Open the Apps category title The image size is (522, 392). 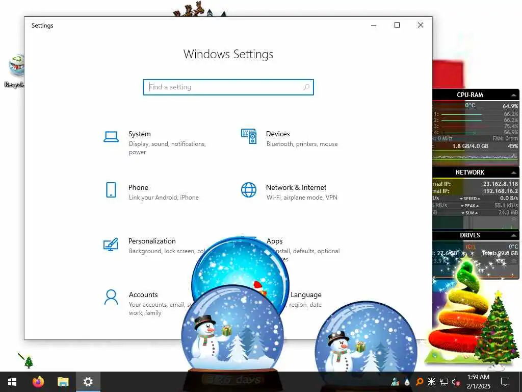[x=274, y=241]
